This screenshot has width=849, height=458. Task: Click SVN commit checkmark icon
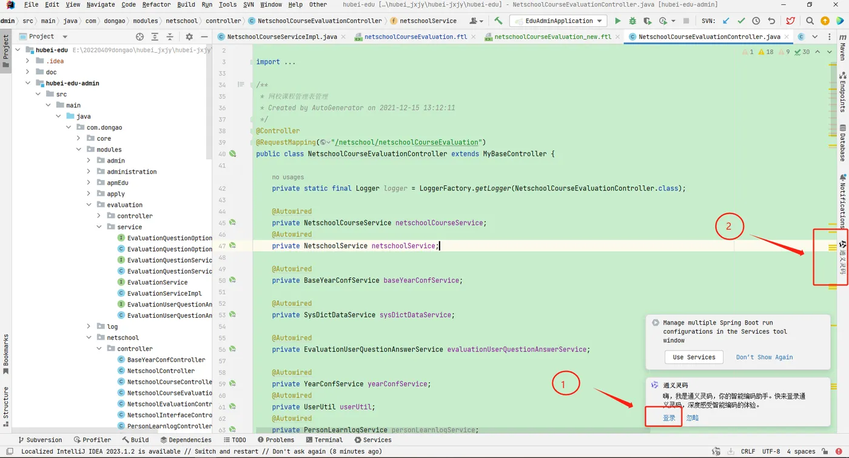(x=741, y=21)
